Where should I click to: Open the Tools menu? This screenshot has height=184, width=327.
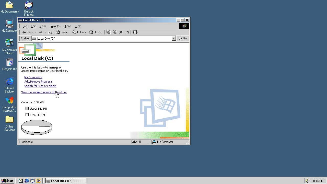pos(68,26)
